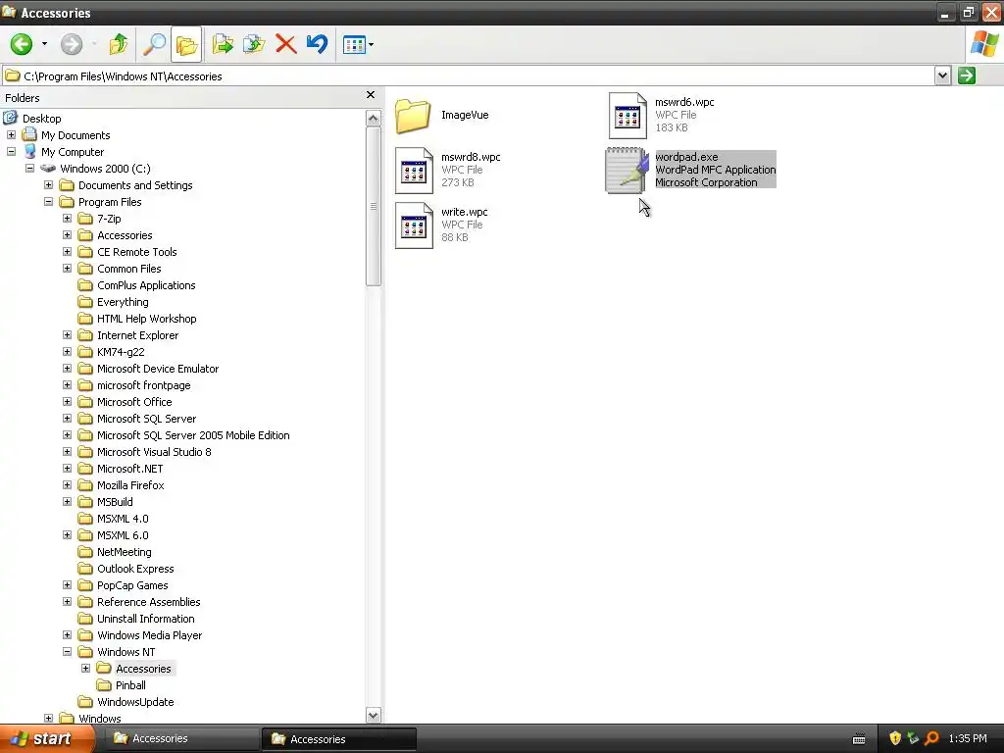Click the active Accessories taskbar button

point(339,739)
